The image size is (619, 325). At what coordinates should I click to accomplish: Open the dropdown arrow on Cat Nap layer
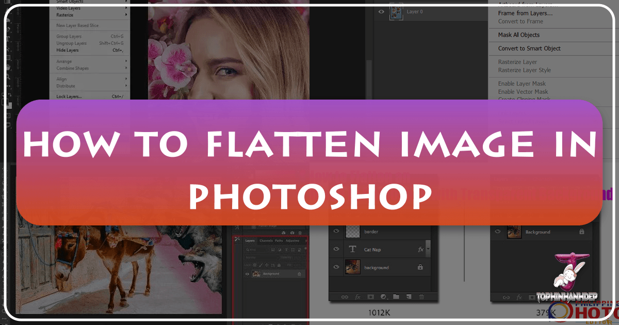(428, 249)
